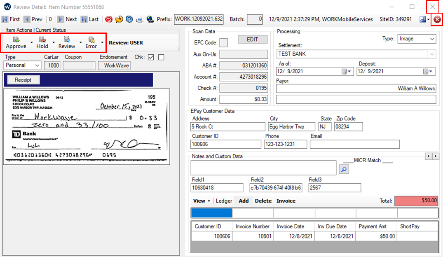443x257 pixels.
Task: Toggle the EPC Code checkbox
Action: [223, 43]
